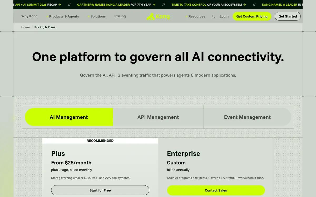Select the AI Management tab

tap(69, 117)
